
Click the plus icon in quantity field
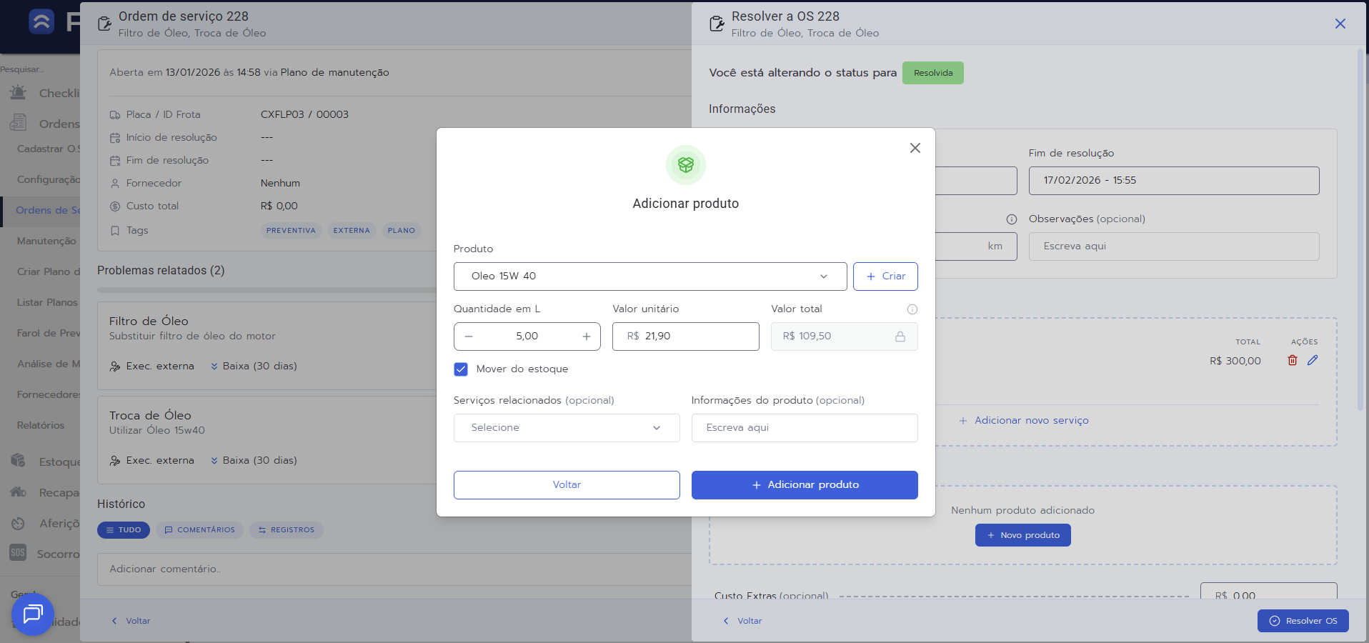(x=586, y=337)
